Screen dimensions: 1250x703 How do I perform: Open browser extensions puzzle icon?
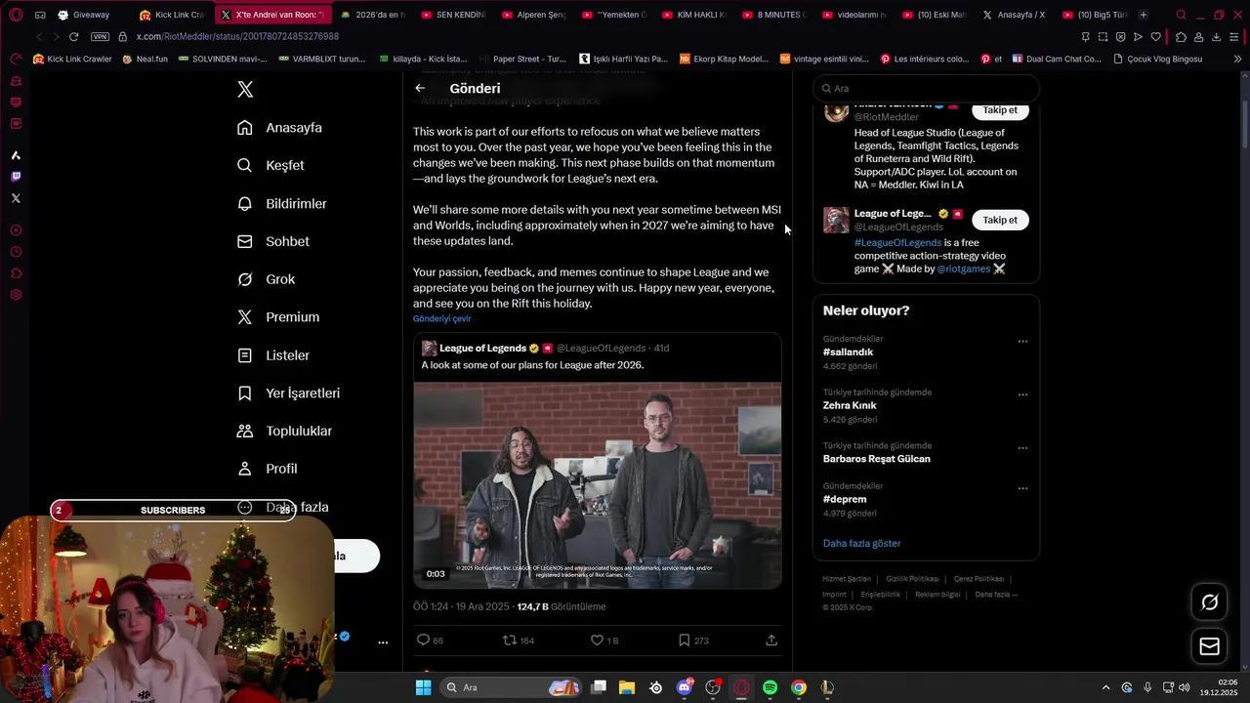pos(1181,36)
